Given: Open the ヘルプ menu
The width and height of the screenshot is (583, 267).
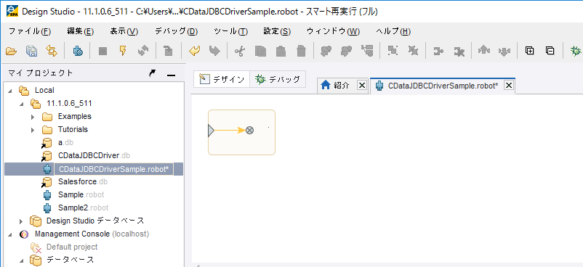Looking at the screenshot, I should click(x=393, y=31).
